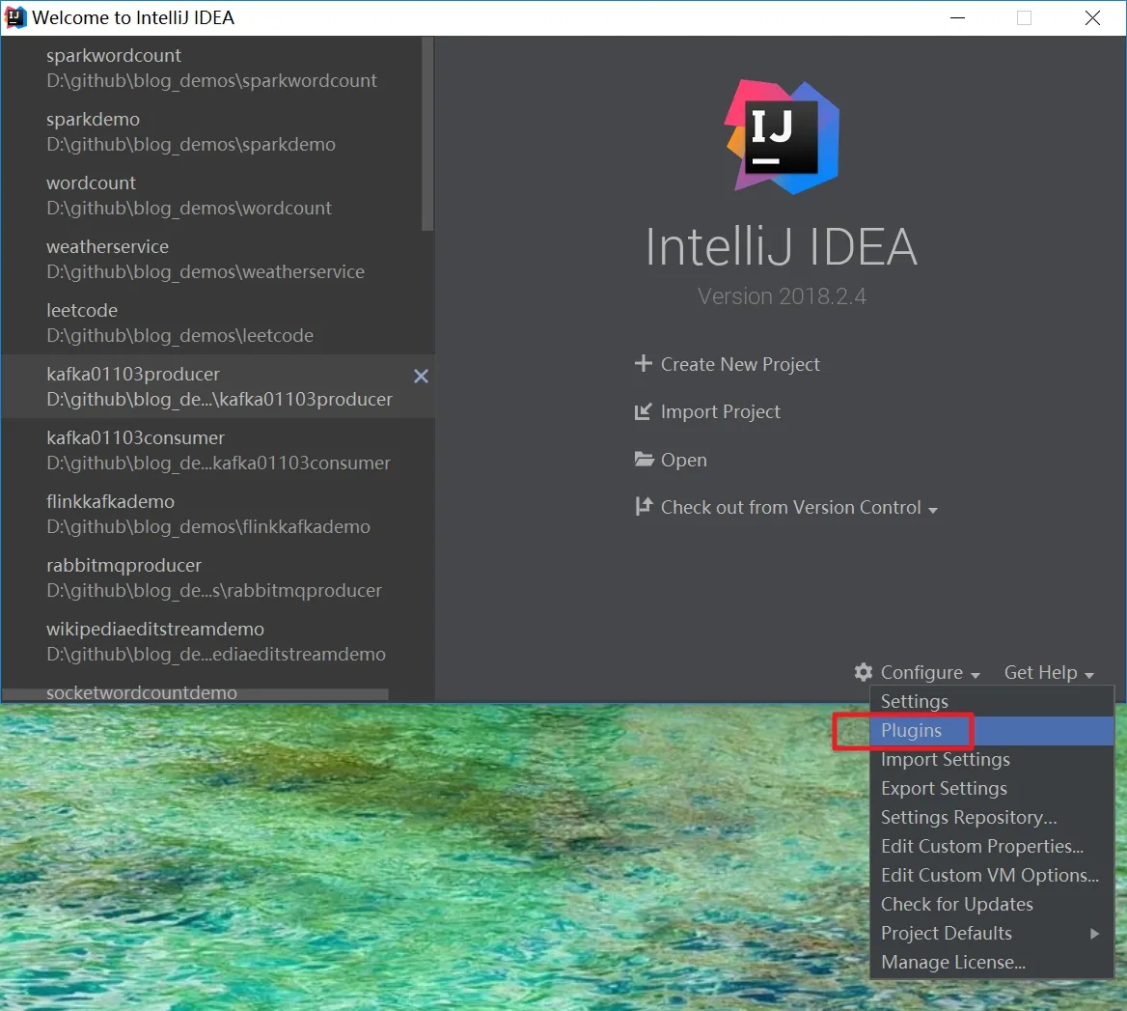
Task: Click the Configure gear icon
Action: pyautogui.click(x=864, y=672)
